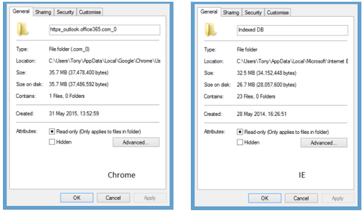Enable Hidden checkbox in Chrome folder dialog
The height and width of the screenshot is (212, 364).
tap(52, 142)
